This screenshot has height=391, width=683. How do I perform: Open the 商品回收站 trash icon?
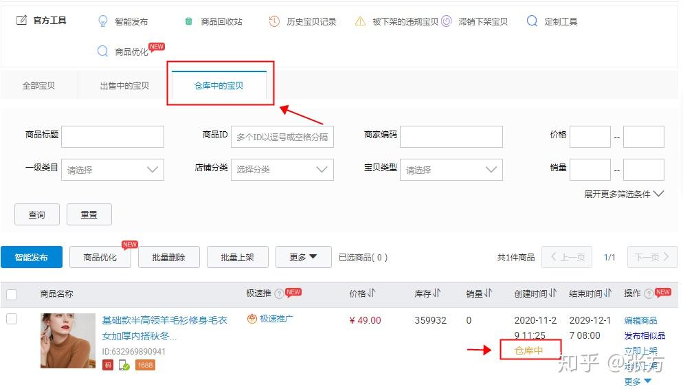(188, 21)
